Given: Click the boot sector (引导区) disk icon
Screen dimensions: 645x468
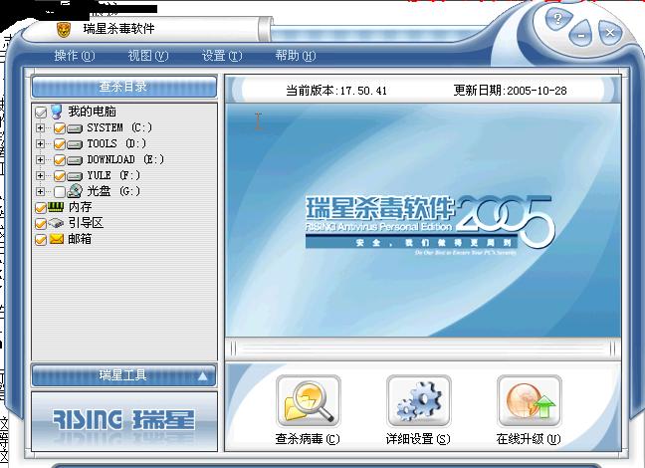Looking at the screenshot, I should pos(56,223).
